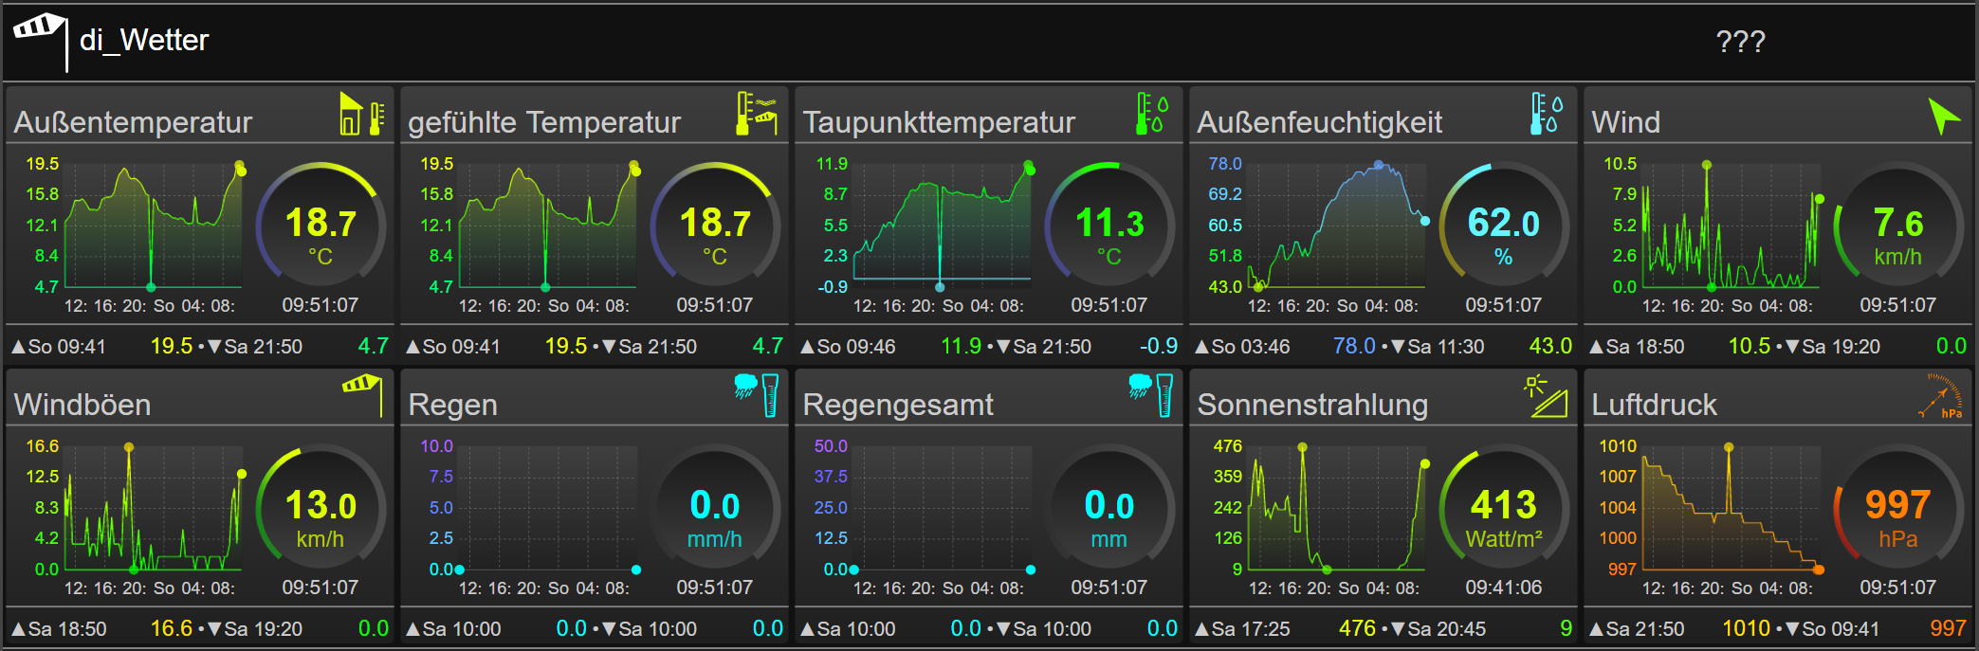Click the Windböen panel title
1979x651 pixels.
coord(82,405)
